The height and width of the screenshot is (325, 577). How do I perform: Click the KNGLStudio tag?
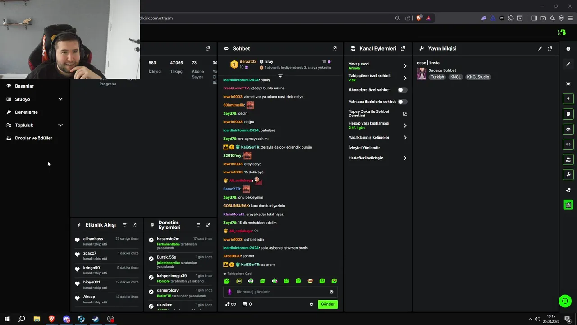(x=478, y=77)
